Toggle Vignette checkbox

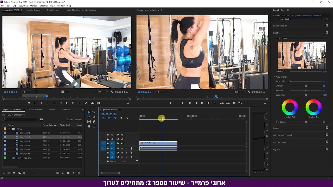click(327, 149)
